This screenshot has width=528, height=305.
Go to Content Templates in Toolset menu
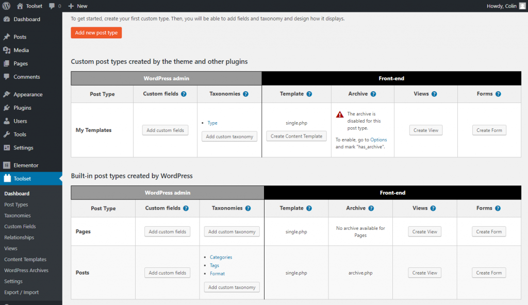tap(25, 260)
